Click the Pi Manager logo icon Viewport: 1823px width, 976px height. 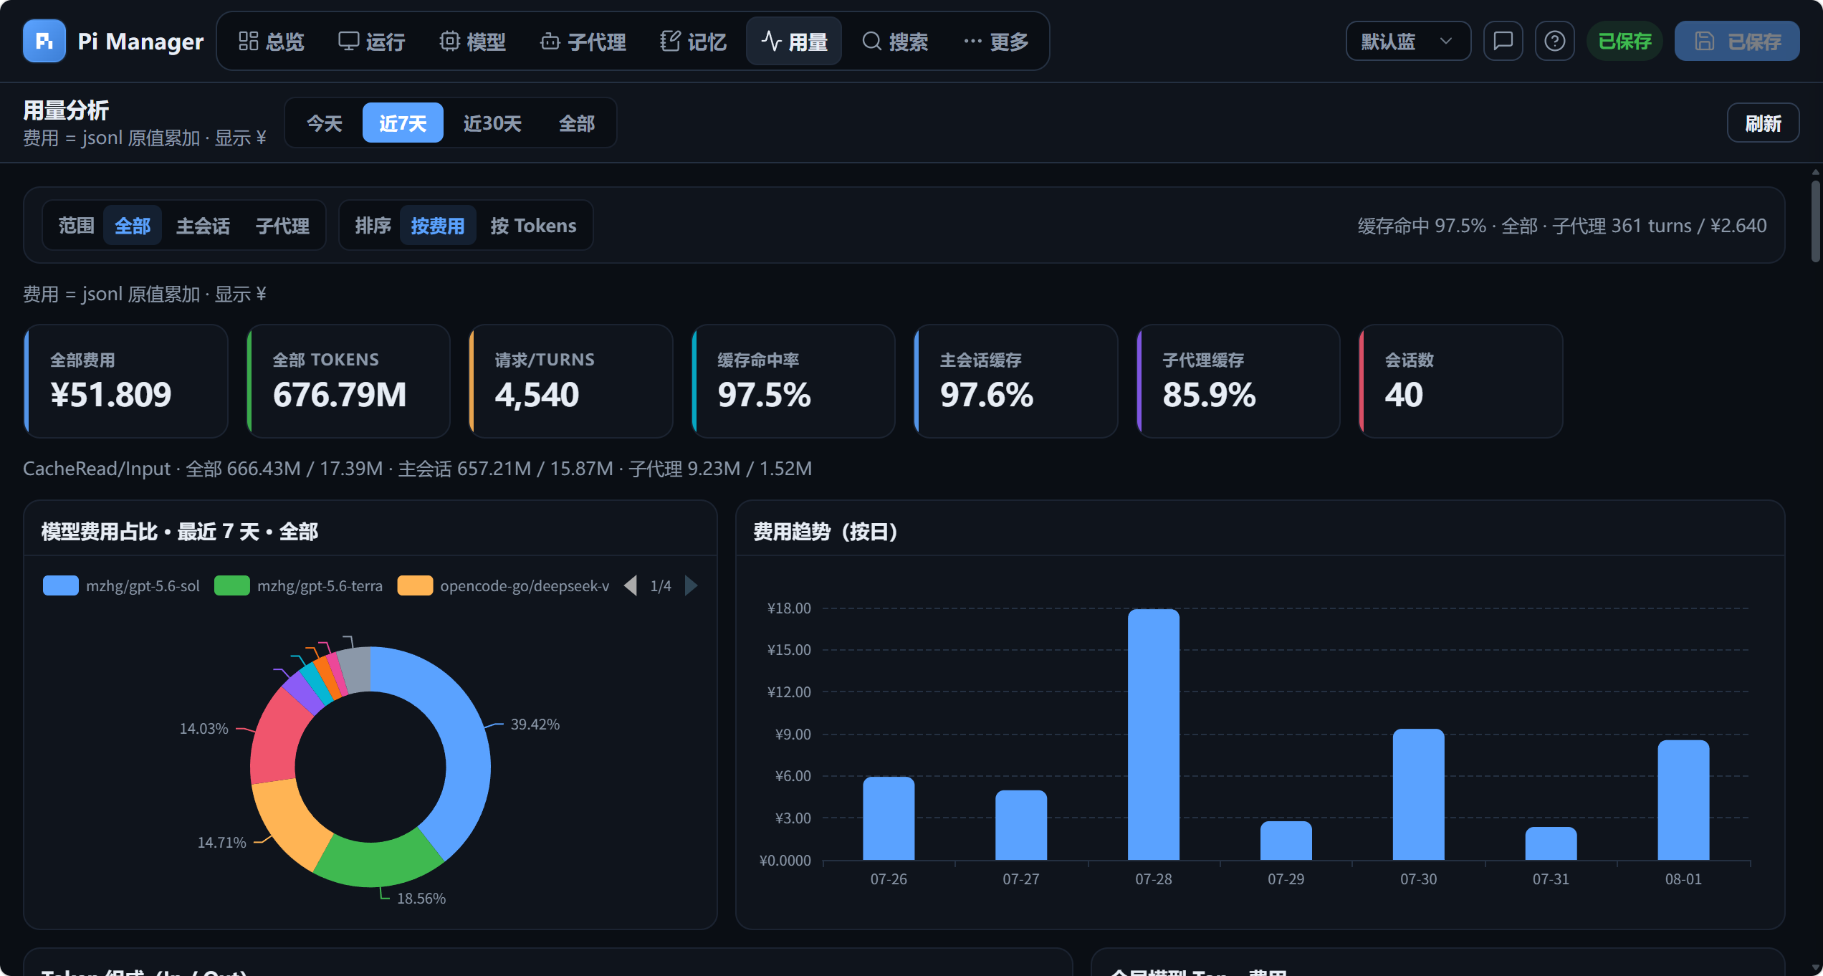pos(44,41)
